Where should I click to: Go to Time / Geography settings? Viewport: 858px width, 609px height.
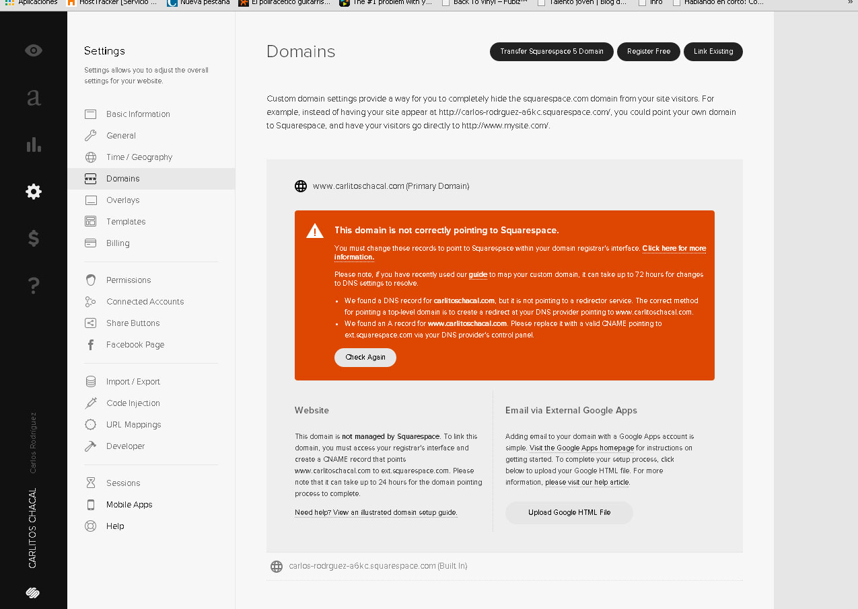tap(139, 157)
